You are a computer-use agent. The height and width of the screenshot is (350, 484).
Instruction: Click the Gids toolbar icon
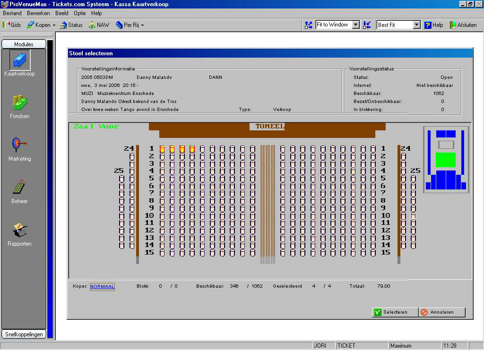point(6,25)
